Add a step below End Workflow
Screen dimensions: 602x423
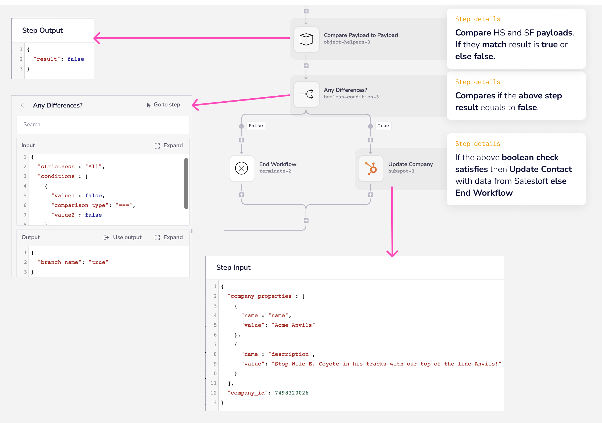241,195
